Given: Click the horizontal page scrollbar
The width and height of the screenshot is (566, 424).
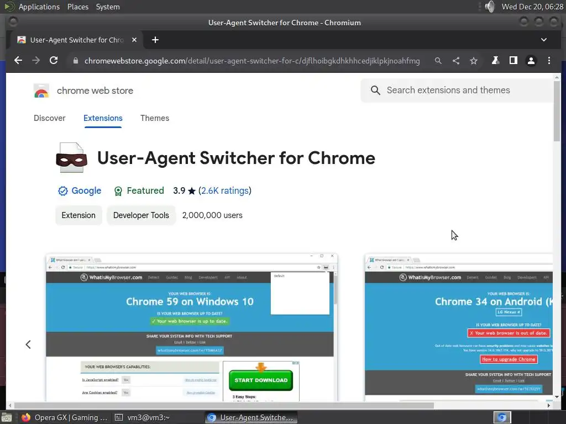Looking at the screenshot, I should (224, 406).
